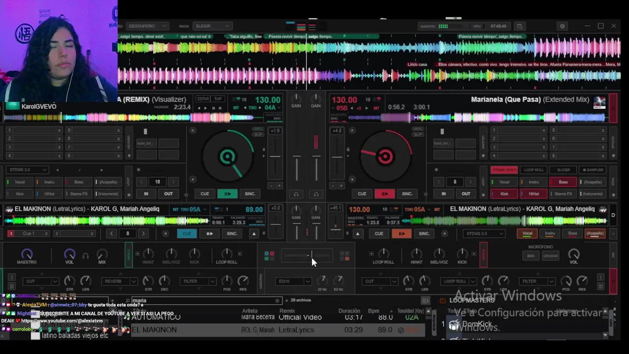The image size is (629, 354).
Task: Play/pause bottom-left EL MAKINON deck
Action: pyautogui.click(x=209, y=234)
